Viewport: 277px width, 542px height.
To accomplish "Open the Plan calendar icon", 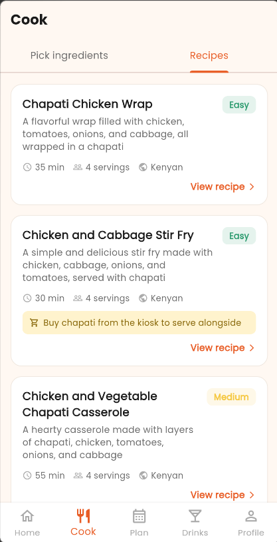I will click(x=139, y=517).
